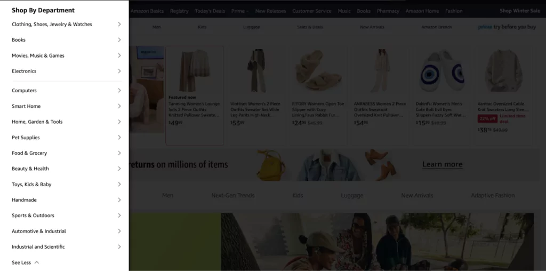Go to Amazon Home link

point(422,11)
